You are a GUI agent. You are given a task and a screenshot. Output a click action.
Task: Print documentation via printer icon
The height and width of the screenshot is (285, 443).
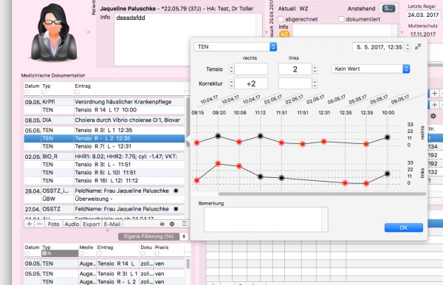point(162,224)
